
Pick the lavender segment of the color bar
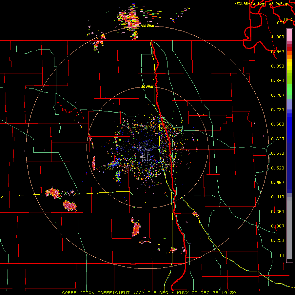coord(289,104)
